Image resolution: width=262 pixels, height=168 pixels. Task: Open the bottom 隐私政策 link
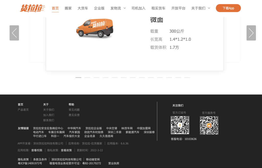pyautogui.click(x=23, y=160)
